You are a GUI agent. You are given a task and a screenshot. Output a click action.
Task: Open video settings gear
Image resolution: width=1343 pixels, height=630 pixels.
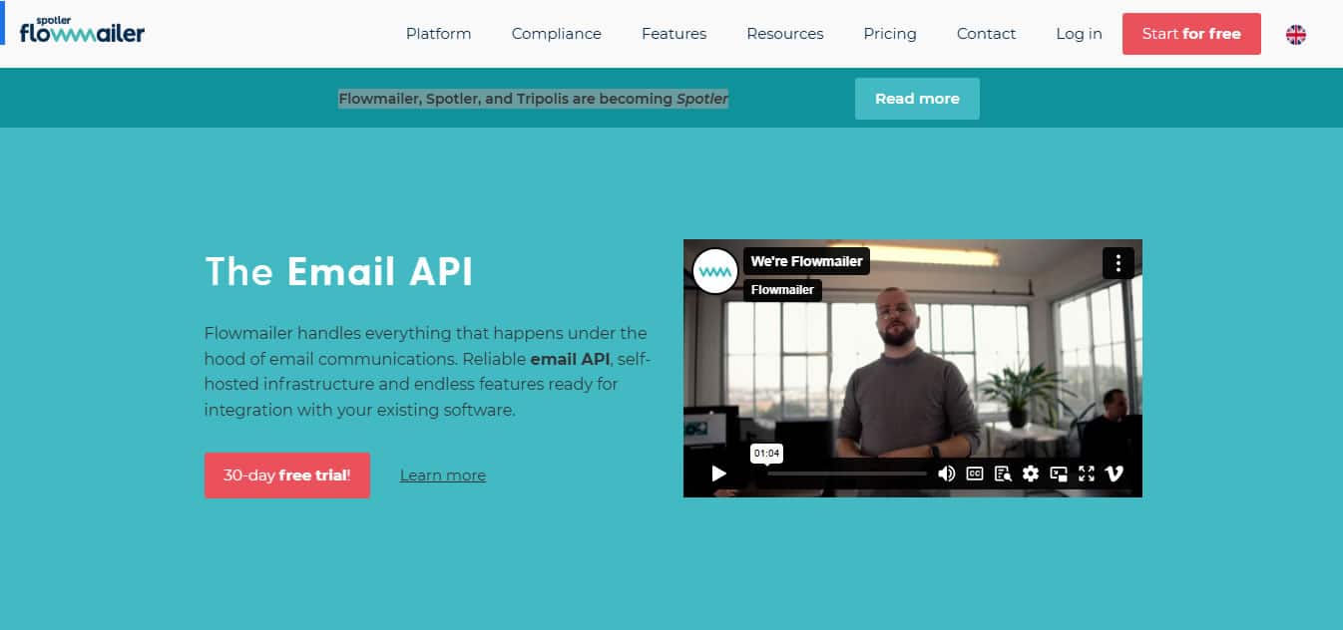coord(1031,473)
